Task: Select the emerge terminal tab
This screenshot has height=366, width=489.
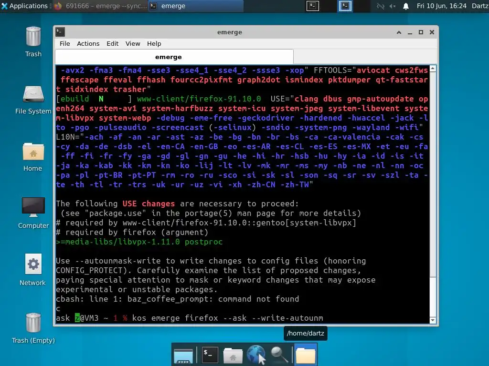Action: [x=174, y=57]
